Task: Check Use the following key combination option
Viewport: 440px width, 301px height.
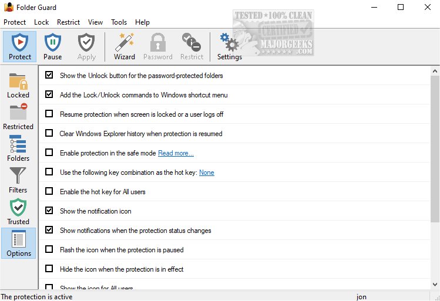Action: coord(49,172)
